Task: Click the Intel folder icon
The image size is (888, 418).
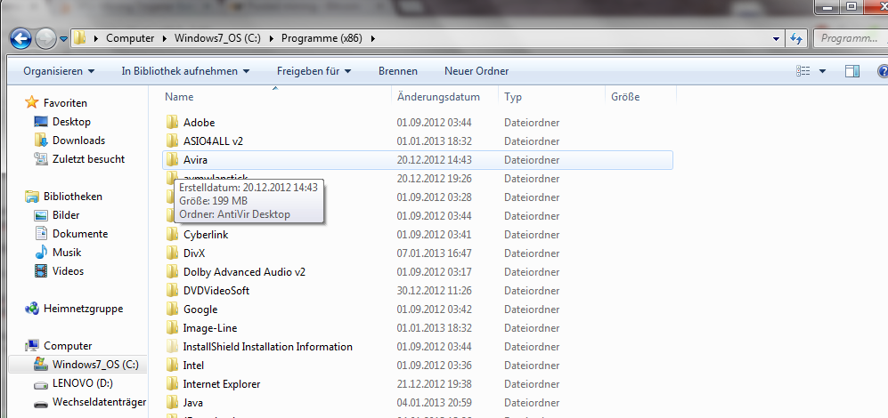Action: point(172,365)
